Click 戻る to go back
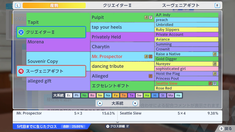This screenshot has width=235, height=132. [228, 129]
